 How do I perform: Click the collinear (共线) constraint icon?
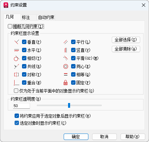[17, 66]
